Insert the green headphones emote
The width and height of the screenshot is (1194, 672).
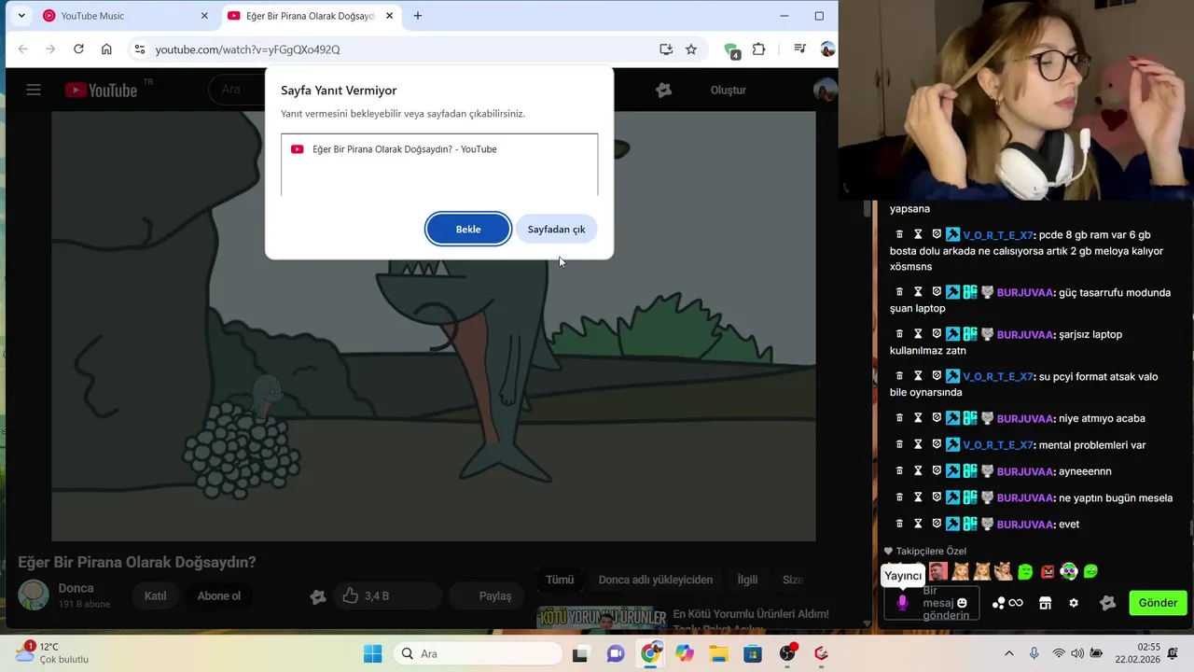point(1069,571)
